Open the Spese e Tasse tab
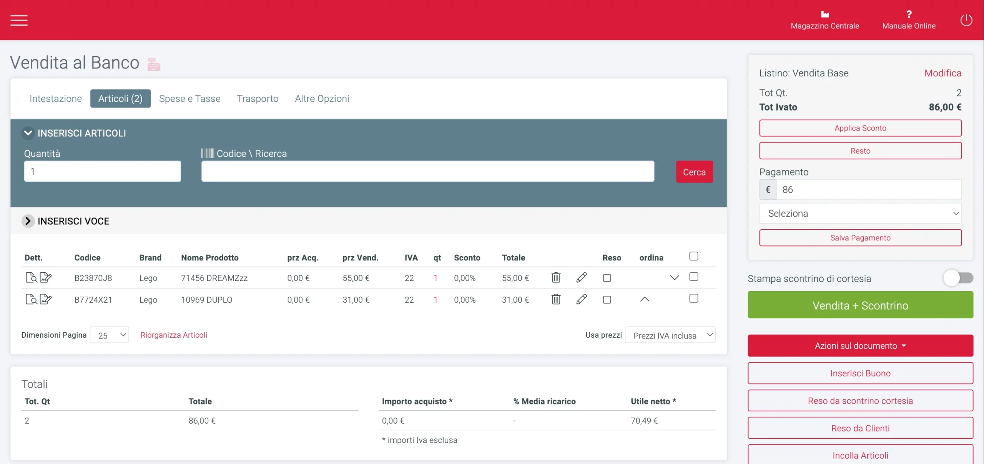The height and width of the screenshot is (464, 984). point(189,99)
